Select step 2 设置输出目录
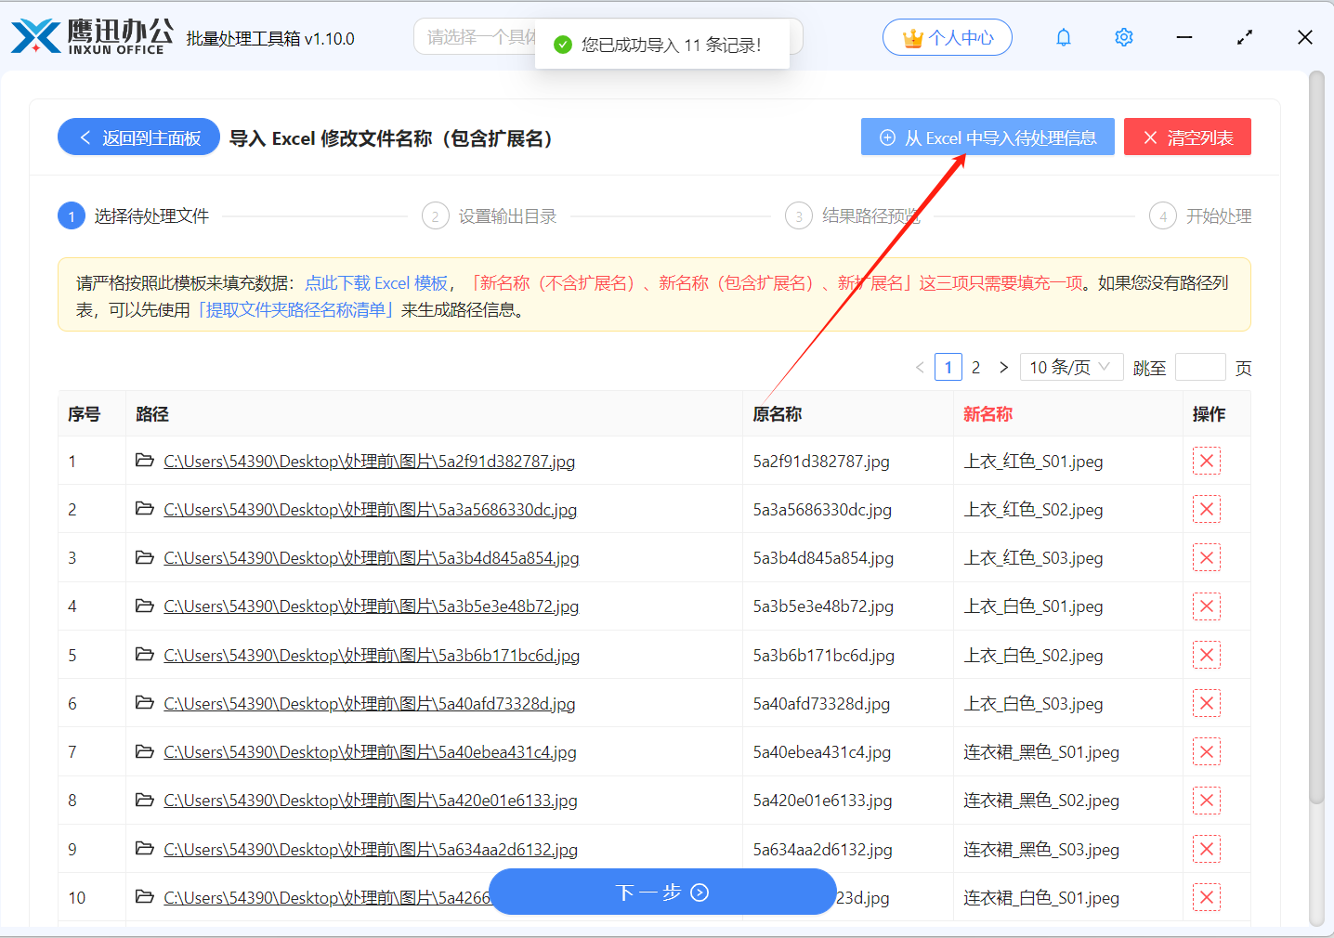 [490, 216]
